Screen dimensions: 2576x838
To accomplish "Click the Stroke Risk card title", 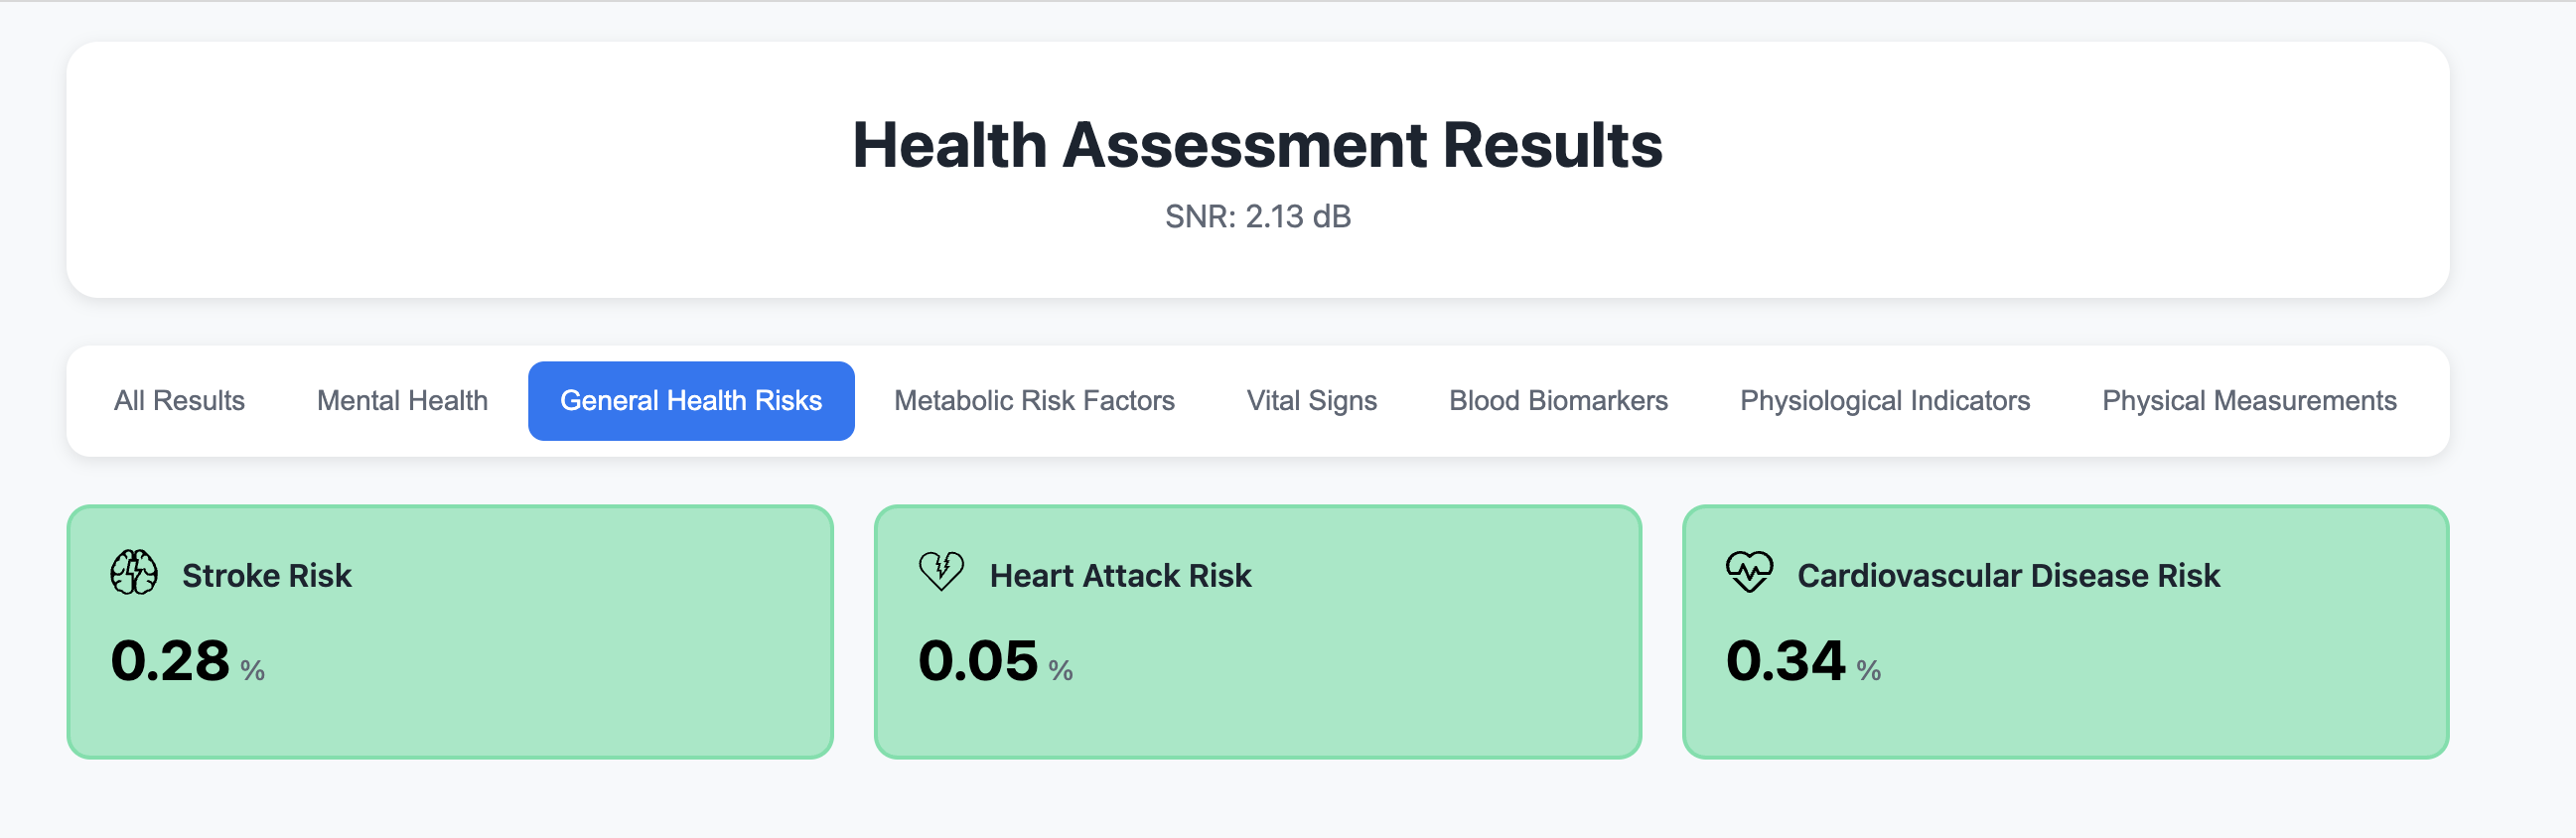I will [x=266, y=576].
